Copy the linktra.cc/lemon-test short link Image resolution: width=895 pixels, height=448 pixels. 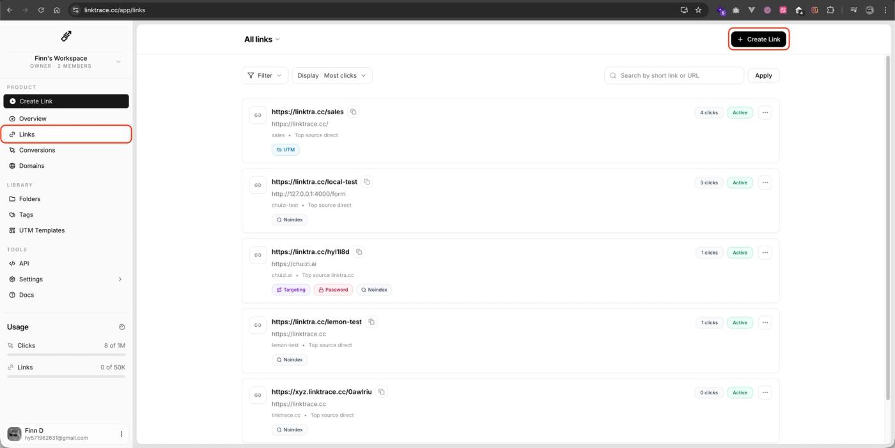(x=371, y=322)
